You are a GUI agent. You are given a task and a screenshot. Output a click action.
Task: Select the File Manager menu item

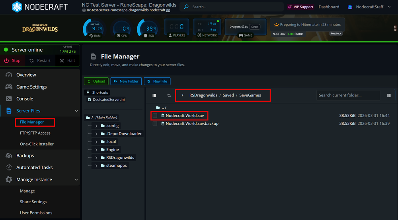(x=32, y=122)
